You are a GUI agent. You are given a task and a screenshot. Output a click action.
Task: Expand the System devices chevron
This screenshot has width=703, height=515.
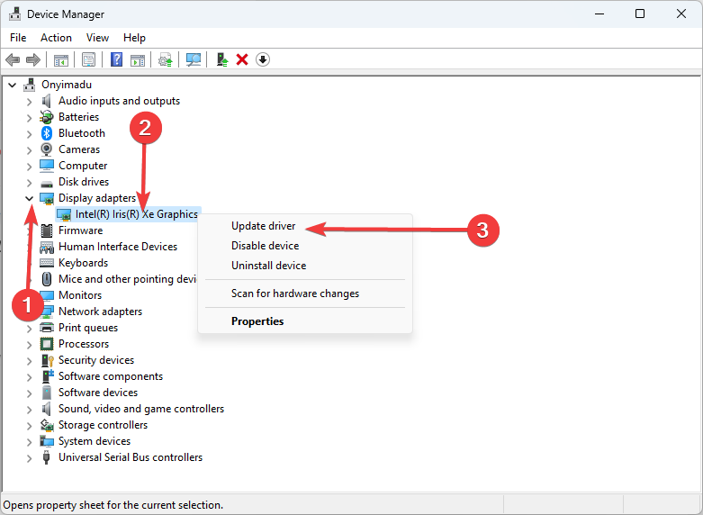coord(29,442)
